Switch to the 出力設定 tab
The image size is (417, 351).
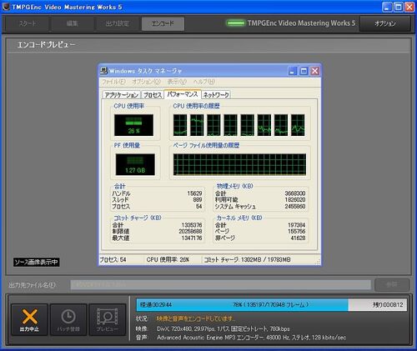(x=118, y=23)
